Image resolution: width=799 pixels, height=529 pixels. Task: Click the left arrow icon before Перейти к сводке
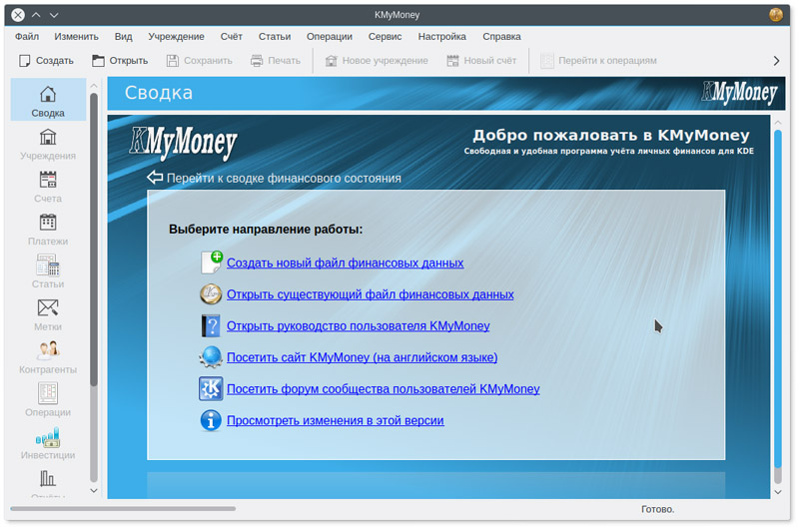(x=155, y=178)
